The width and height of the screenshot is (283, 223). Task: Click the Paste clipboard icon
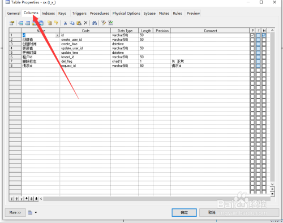coord(79,23)
